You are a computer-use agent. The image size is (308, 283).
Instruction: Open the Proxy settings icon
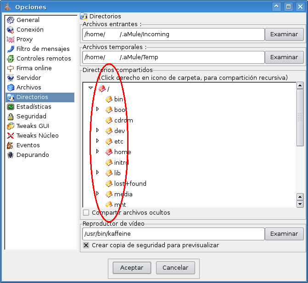coord(11,39)
